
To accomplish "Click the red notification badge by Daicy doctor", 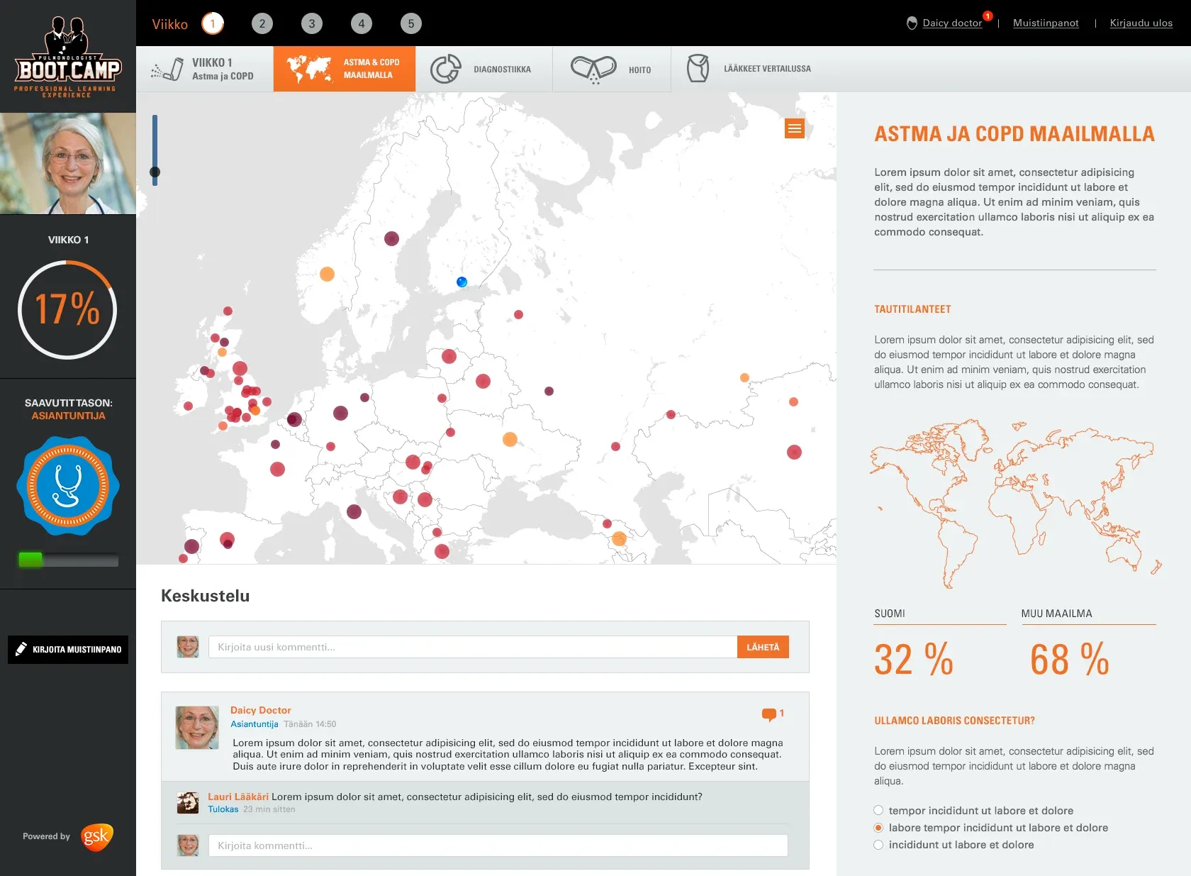I will [988, 16].
